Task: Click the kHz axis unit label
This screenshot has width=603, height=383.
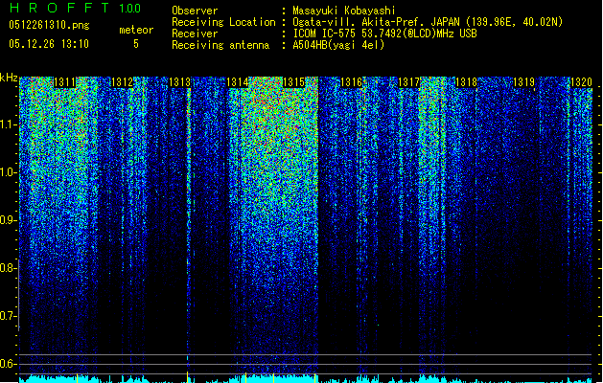Action: [x=9, y=78]
